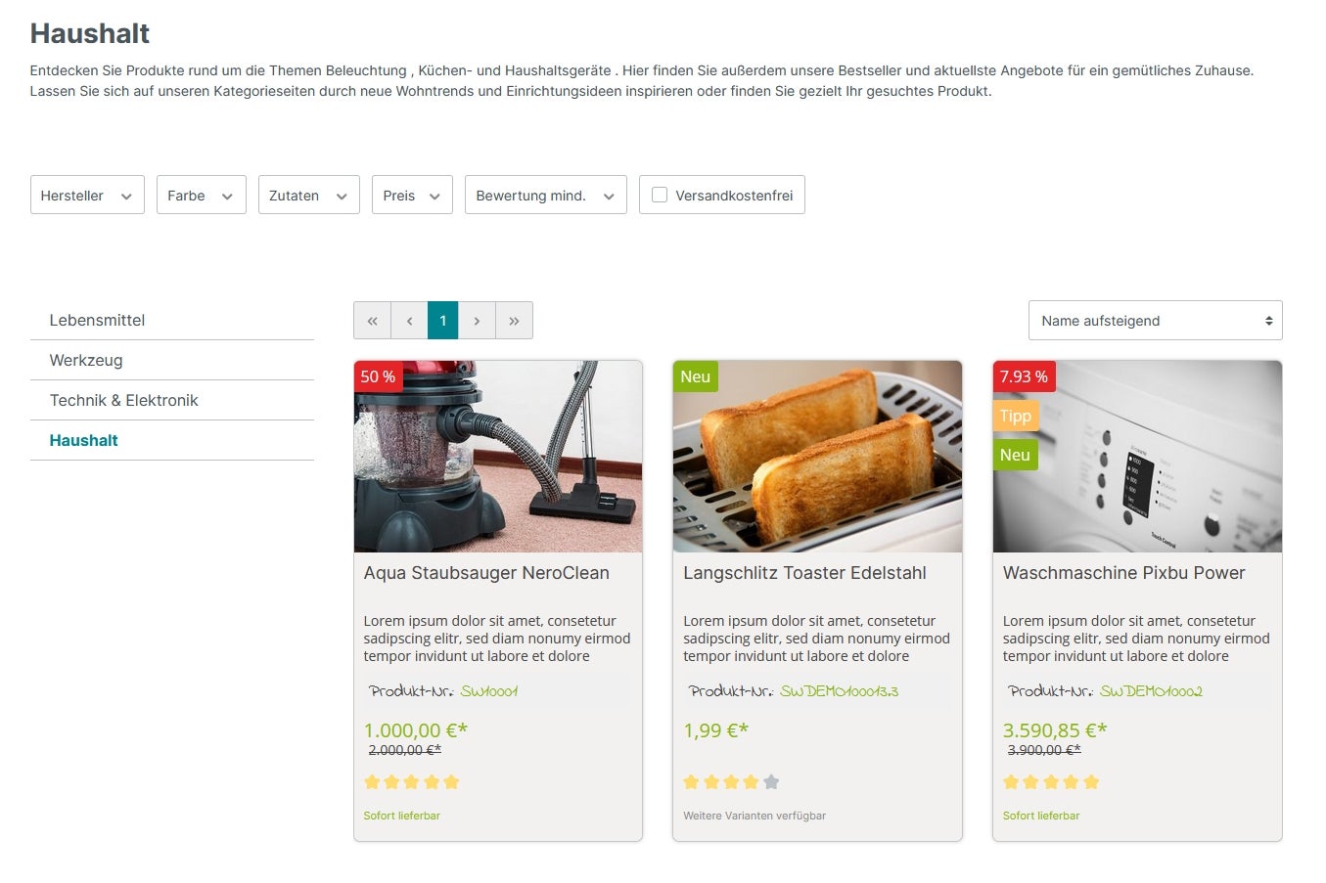
Task: Expand the Bewertung mind. filter
Action: click(x=545, y=195)
